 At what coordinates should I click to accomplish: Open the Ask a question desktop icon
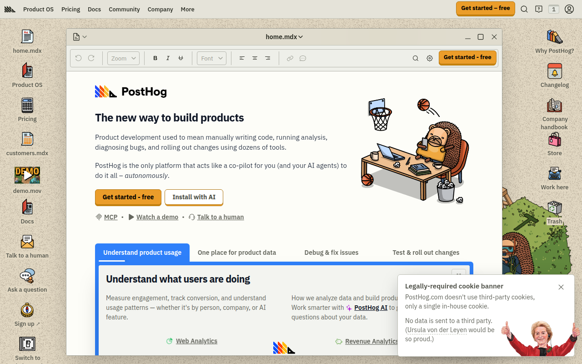[27, 280]
